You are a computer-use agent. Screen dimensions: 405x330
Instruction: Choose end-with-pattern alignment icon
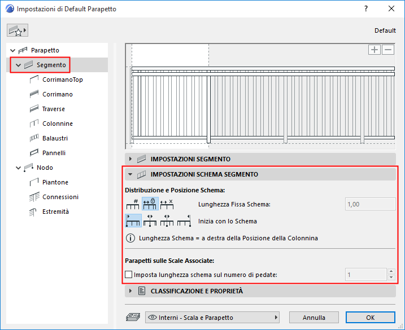click(184, 221)
